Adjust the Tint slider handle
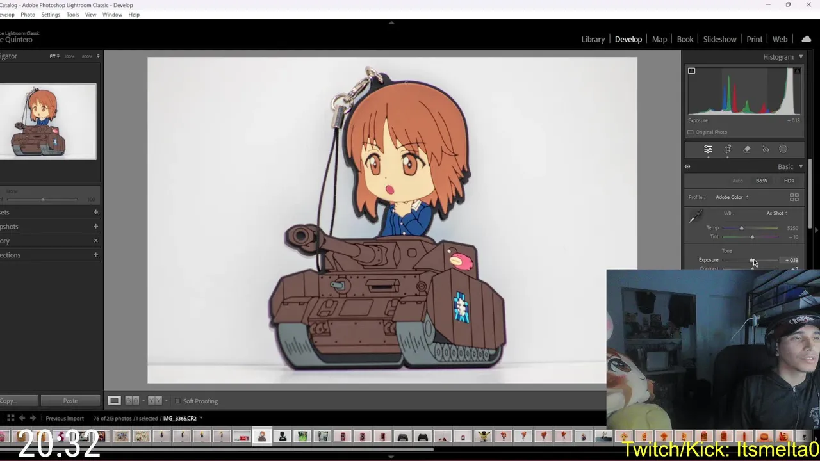 [x=752, y=237]
